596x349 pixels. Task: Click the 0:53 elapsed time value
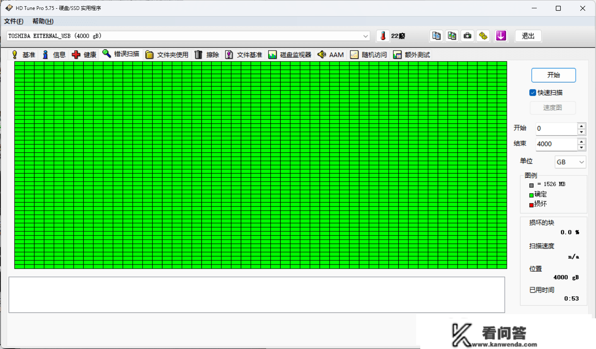(572, 298)
